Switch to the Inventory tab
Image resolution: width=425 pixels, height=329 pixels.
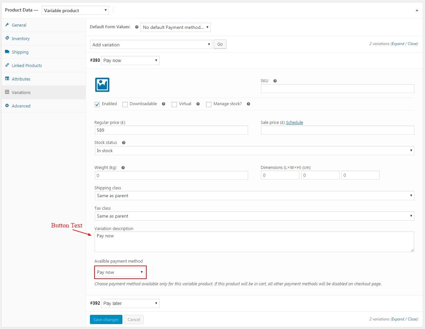(x=20, y=38)
